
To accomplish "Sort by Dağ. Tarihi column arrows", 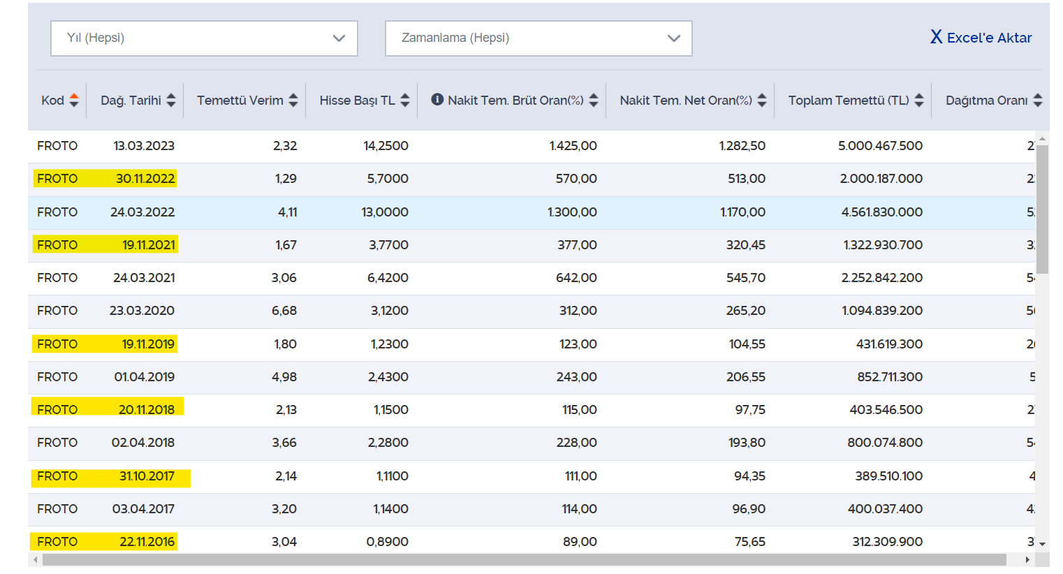I will 171,100.
